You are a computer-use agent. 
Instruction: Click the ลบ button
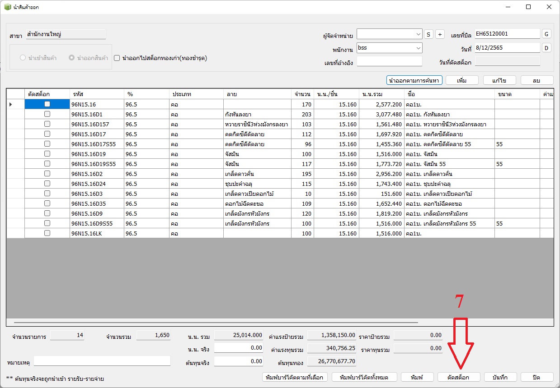(537, 80)
